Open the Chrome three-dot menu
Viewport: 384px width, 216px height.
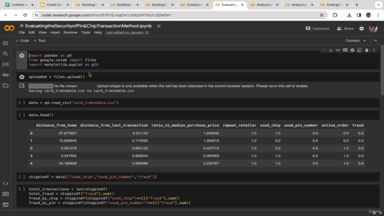click(378, 15)
